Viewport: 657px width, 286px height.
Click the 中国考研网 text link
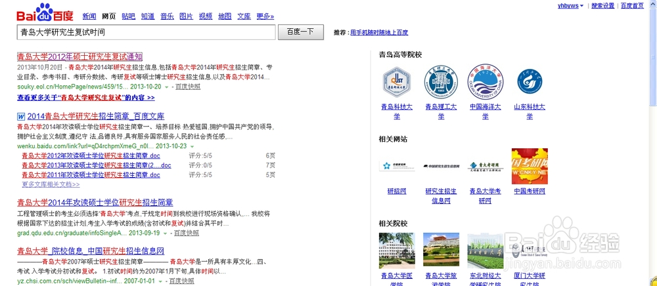[x=530, y=192]
